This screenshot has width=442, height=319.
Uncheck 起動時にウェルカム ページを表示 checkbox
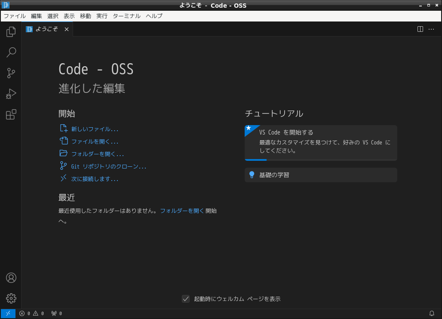(x=185, y=299)
